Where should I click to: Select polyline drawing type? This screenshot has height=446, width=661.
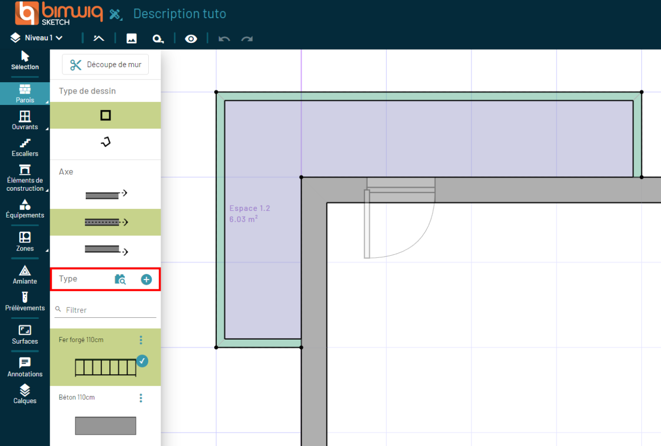click(105, 142)
